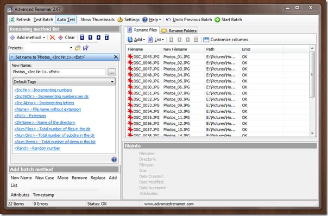Open the Presets dropdown arrow
The height and width of the screenshot is (216, 328).
click(x=71, y=48)
